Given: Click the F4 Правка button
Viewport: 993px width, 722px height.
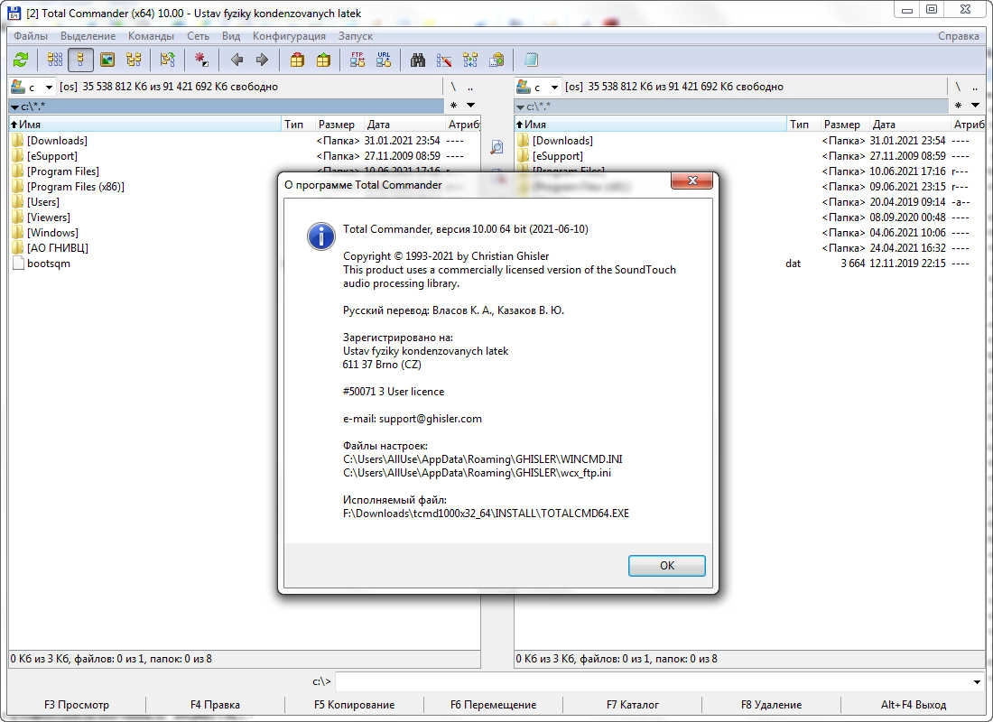Looking at the screenshot, I should (216, 704).
